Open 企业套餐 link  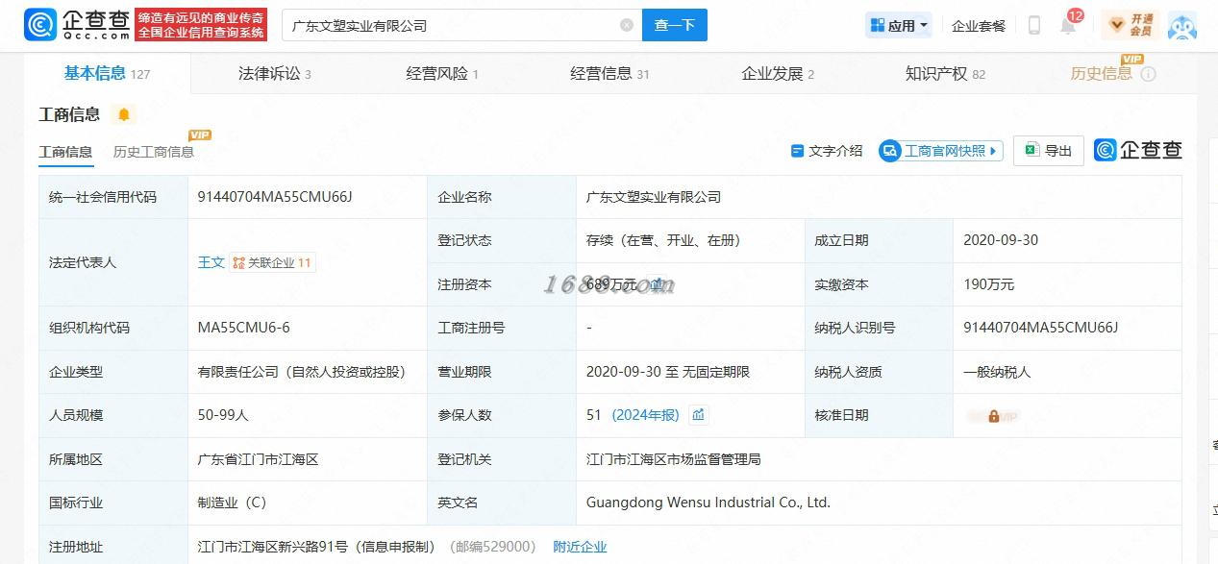pyautogui.click(x=979, y=26)
